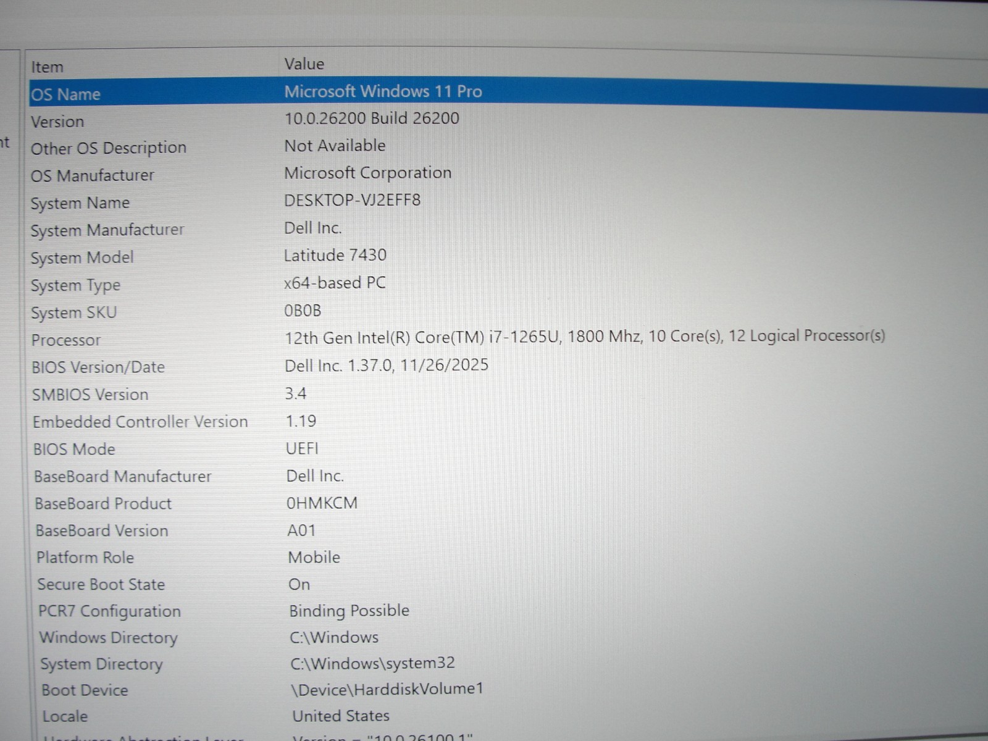The width and height of the screenshot is (988, 741).
Task: Select the BaseBoard Manufacturer row
Action: click(x=123, y=476)
